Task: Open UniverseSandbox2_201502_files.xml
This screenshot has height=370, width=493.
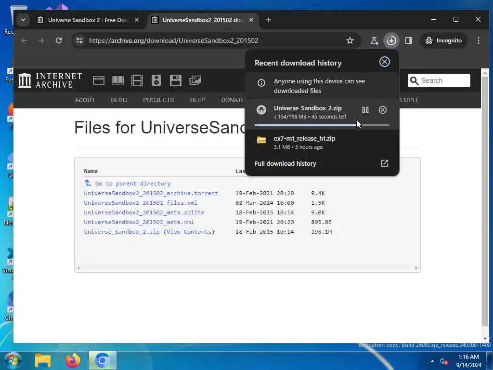Action: click(141, 203)
